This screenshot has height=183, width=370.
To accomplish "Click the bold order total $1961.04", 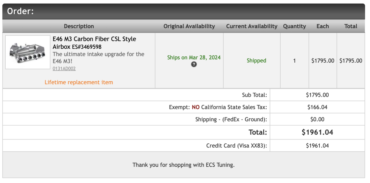I will coord(317,132).
